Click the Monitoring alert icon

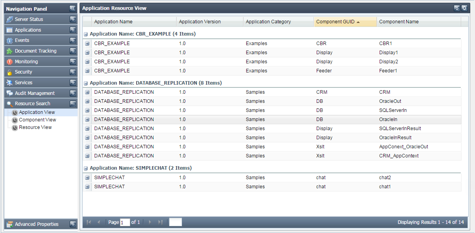coord(9,62)
